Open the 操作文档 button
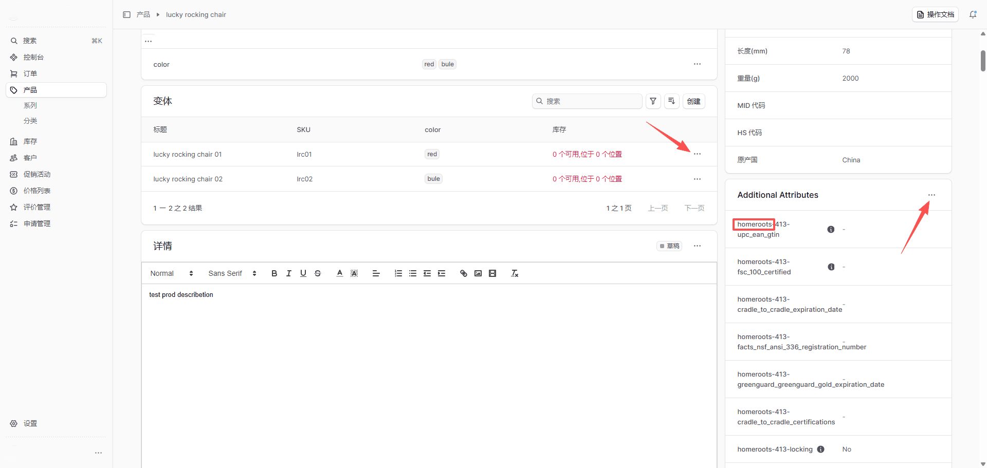Screen dimensions: 987x468 click(x=935, y=14)
